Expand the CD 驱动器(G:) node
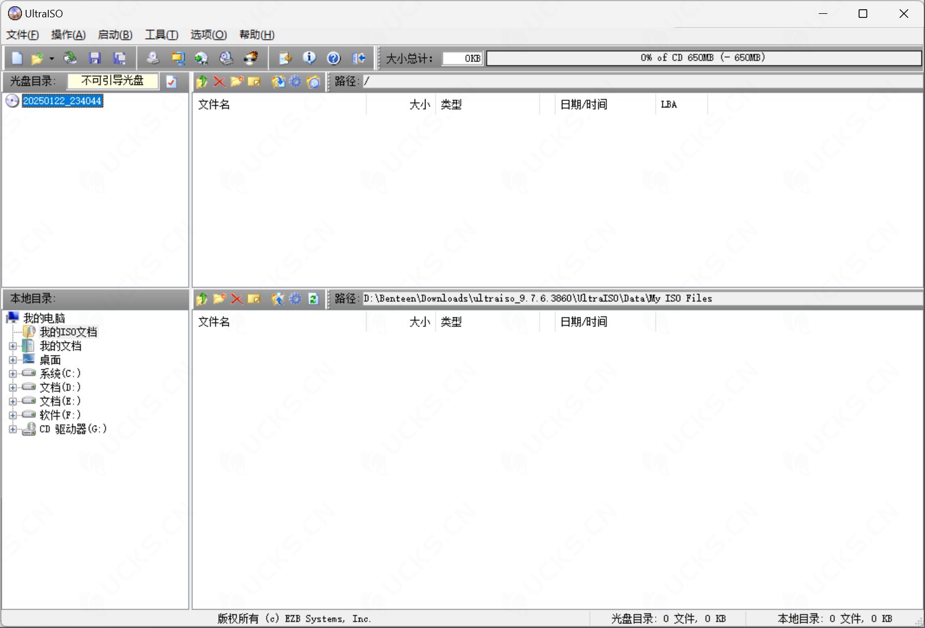The height and width of the screenshot is (628, 925). (13, 429)
